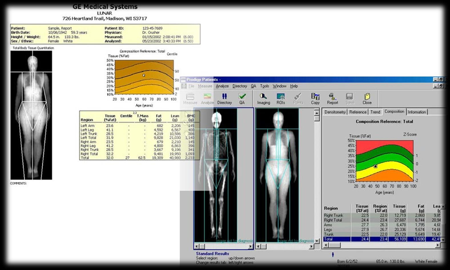Click the Region column header in Prodigy table
This screenshot has width=450, height=270.
click(x=331, y=208)
